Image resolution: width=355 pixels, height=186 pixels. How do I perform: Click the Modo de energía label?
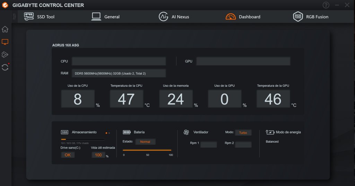click(288, 132)
